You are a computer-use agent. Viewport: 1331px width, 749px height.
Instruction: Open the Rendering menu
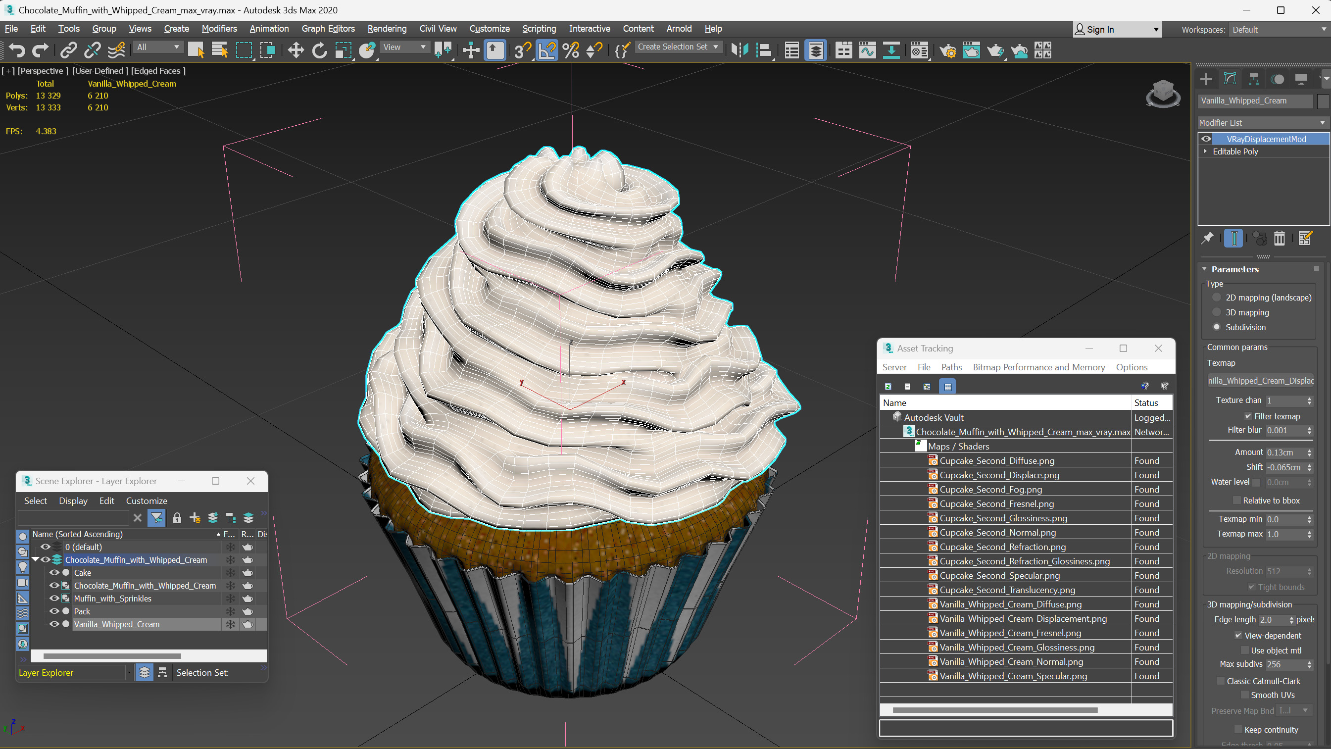[x=387, y=28]
